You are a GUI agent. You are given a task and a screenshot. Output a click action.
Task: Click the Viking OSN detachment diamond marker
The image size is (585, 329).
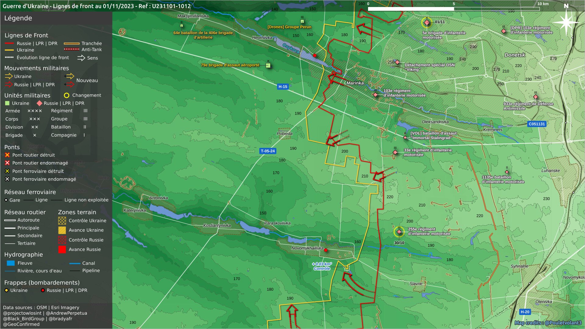point(397,62)
